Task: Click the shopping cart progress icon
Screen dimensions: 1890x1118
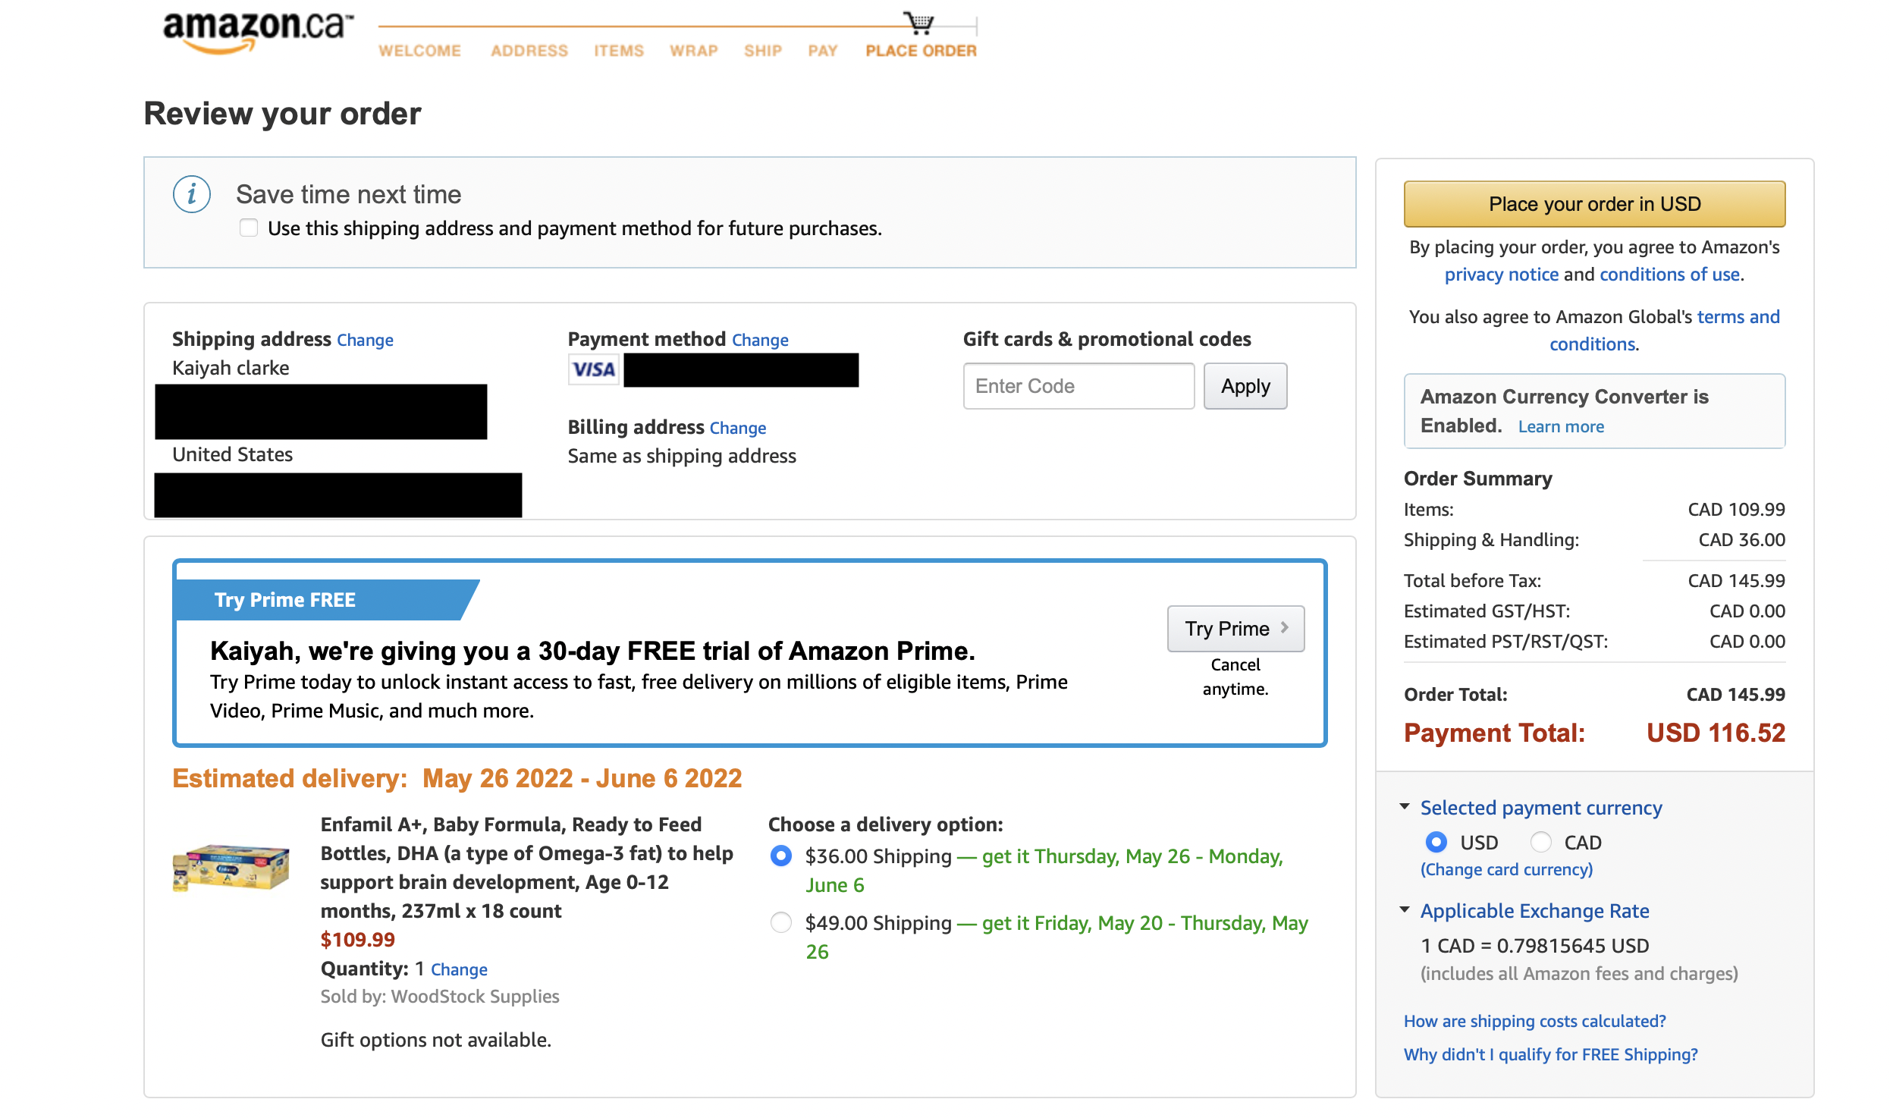Action: (x=919, y=23)
